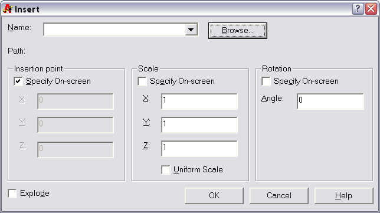Close the Insert dialog with the X icon

(371, 9)
